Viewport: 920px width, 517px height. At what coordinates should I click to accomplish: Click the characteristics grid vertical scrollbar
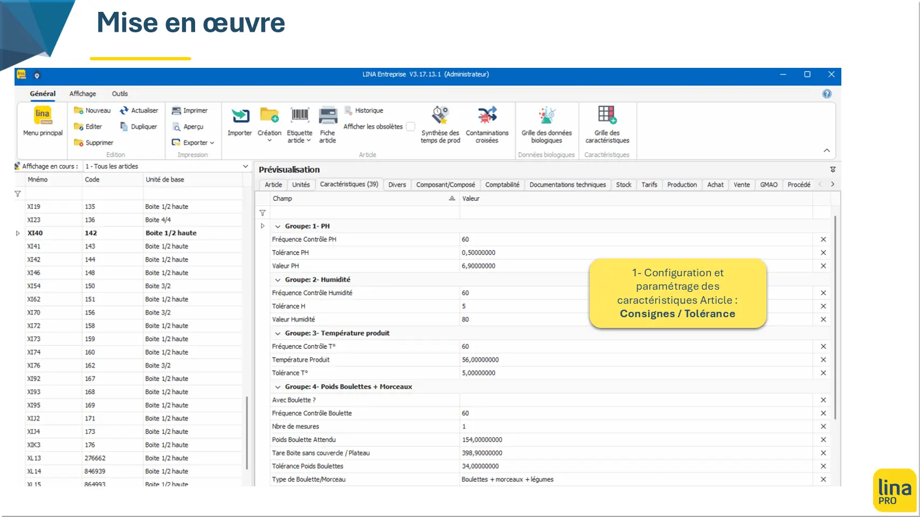[x=835, y=317]
